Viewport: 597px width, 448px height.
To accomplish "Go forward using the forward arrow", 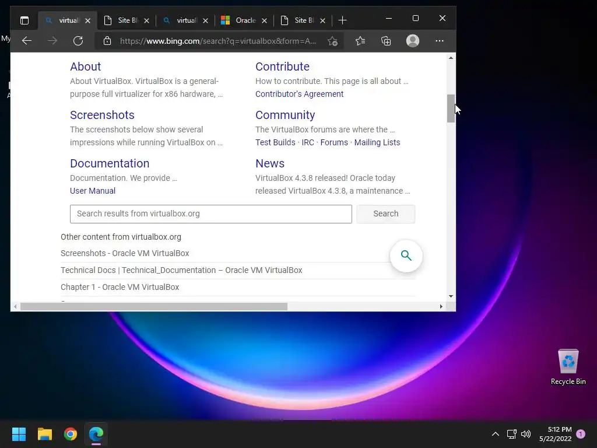I will pyautogui.click(x=52, y=41).
